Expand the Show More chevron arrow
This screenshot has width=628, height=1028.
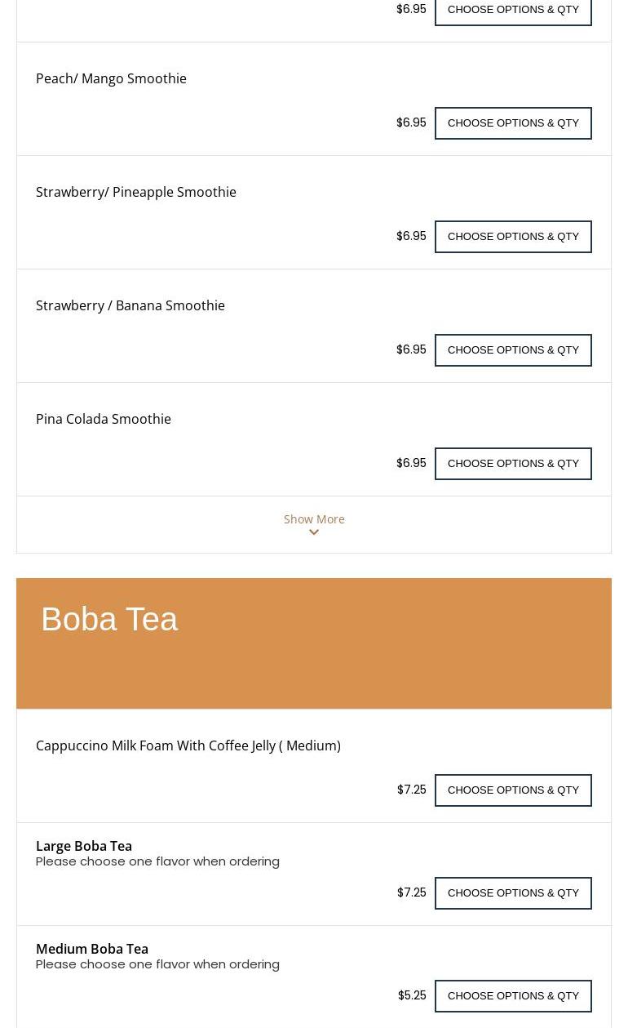(314, 533)
